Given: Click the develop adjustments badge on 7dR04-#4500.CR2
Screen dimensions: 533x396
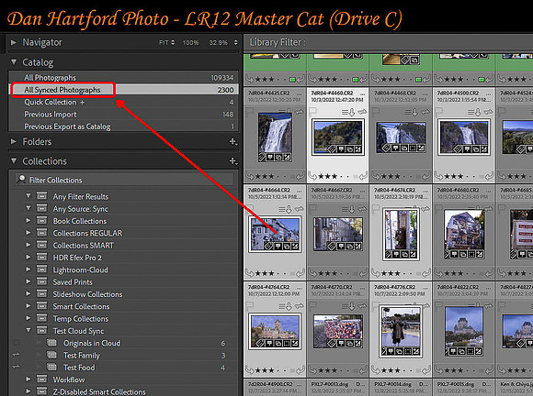Looking at the screenshot, I should 483,148.
